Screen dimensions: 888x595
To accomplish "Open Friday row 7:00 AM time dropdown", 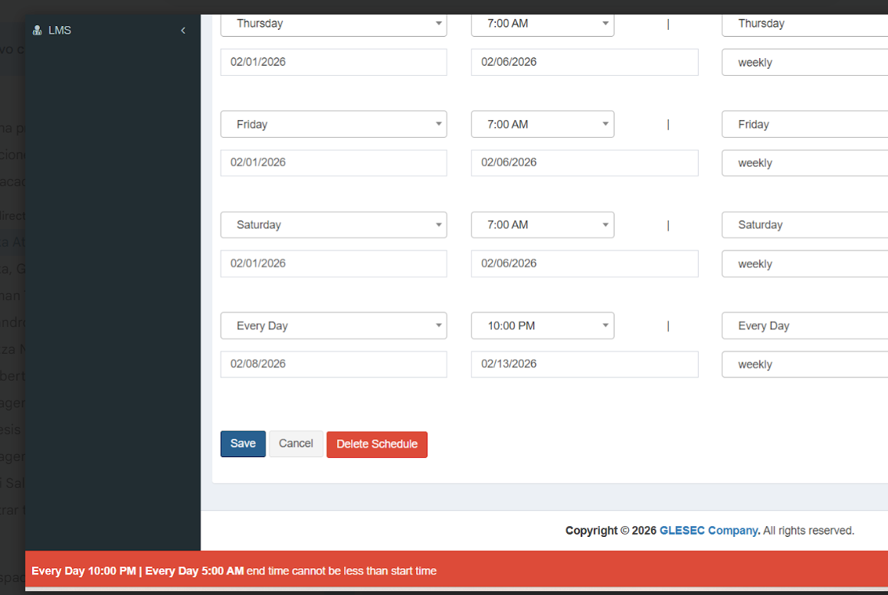I will (542, 124).
